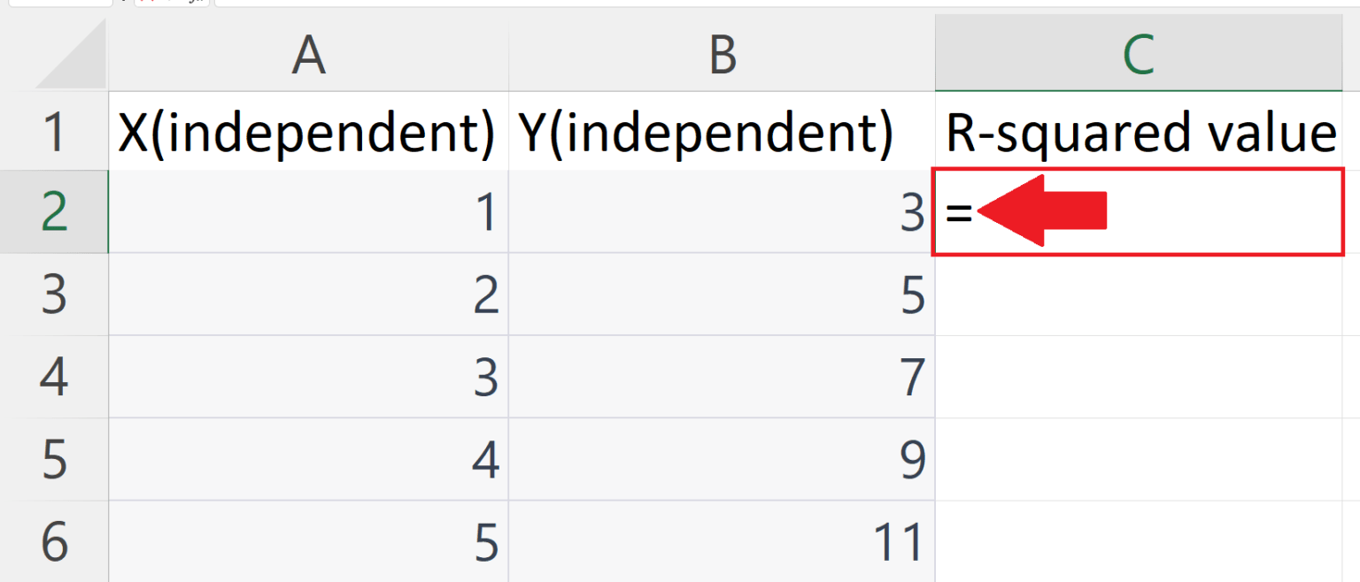Viewport: 1360px width, 582px height.
Task: Select row 2 header
Action: coord(53,212)
